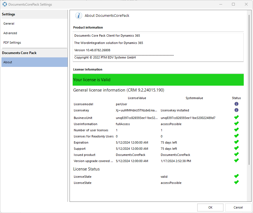
Task: Click green checkmark for Version upgrade covered row
Action: click(x=236, y=160)
